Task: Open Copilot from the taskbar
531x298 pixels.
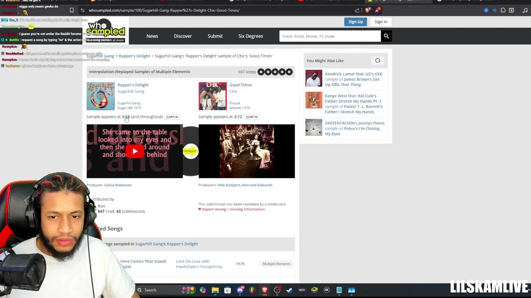Action: click(202, 290)
